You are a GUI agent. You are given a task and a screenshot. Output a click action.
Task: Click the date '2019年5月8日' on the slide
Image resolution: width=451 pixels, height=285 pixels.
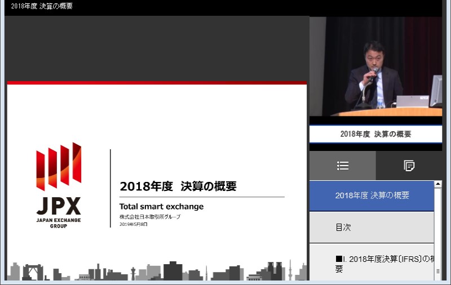coord(134,224)
